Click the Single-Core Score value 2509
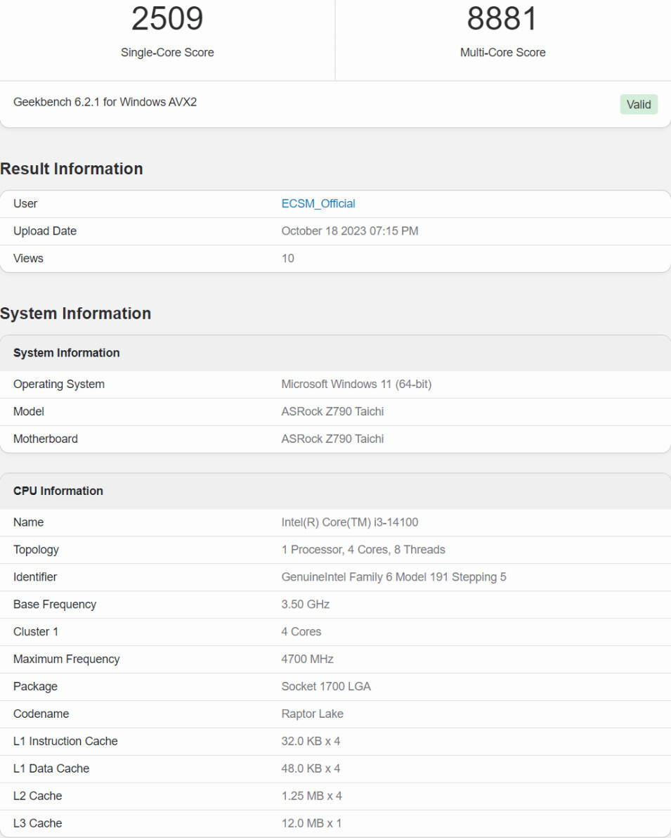Image resolution: width=671 pixels, height=838 pixels. click(167, 19)
